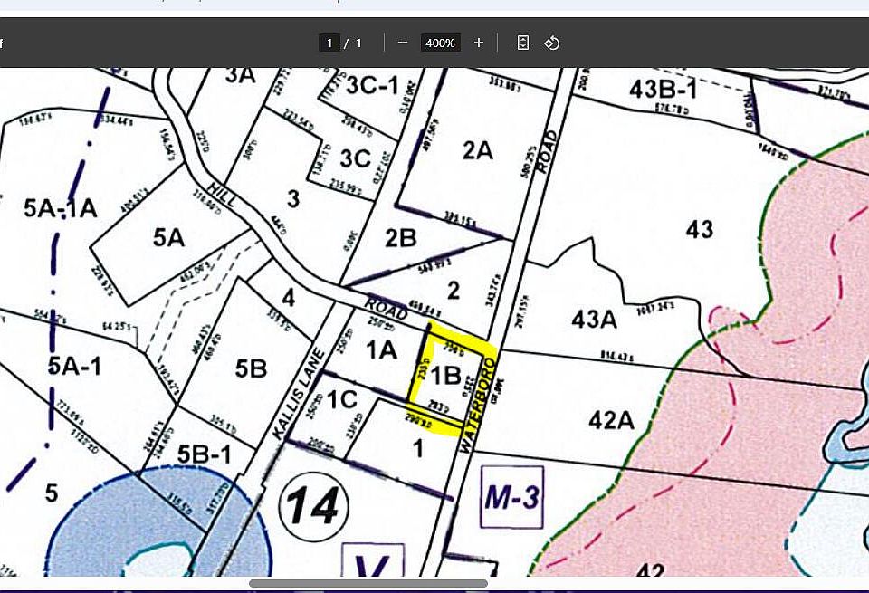
Task: Click the horizontal scrollbar thumb
Action: coord(367,583)
